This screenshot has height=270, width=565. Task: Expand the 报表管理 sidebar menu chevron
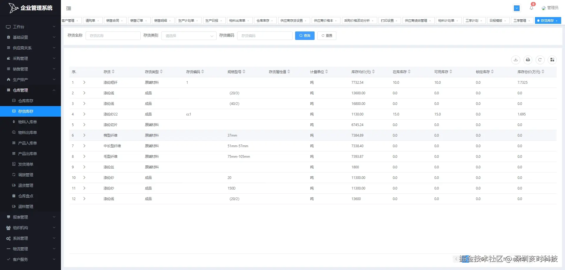point(54,217)
